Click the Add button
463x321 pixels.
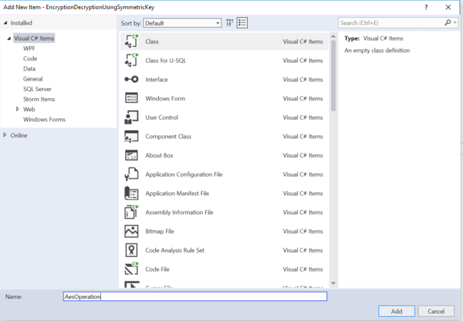[397, 311]
